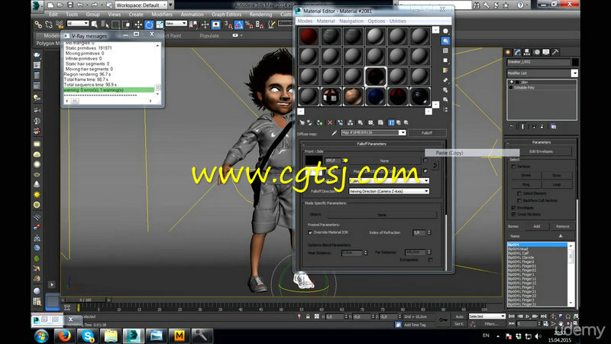Click the object color swatch beside name field

pos(575,62)
